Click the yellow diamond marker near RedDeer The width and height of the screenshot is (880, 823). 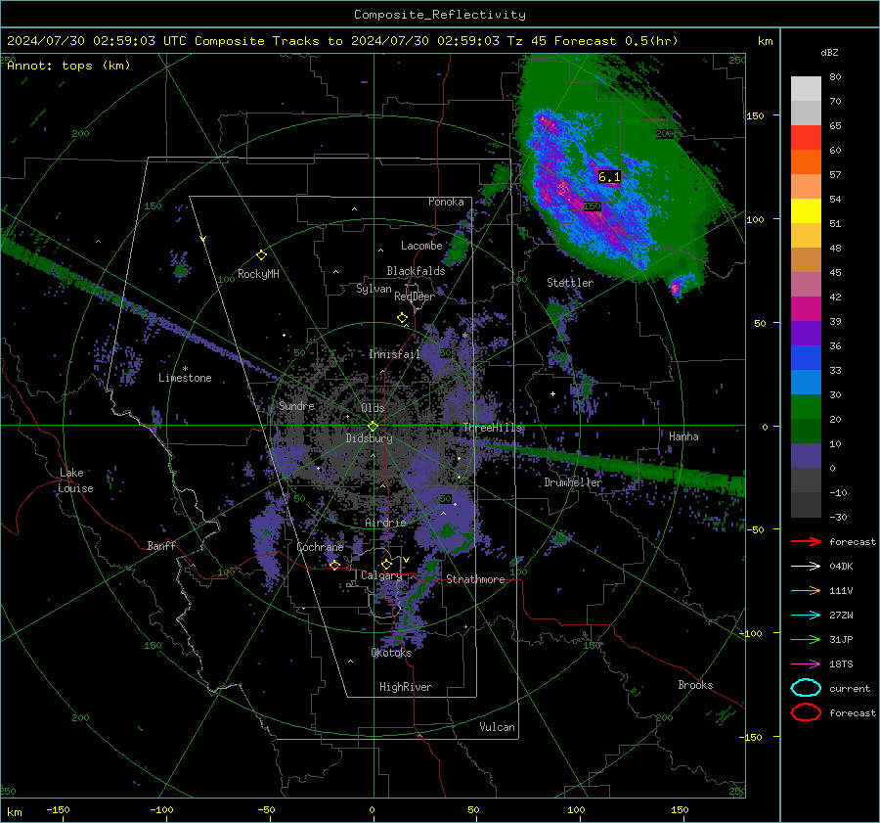coord(402,318)
